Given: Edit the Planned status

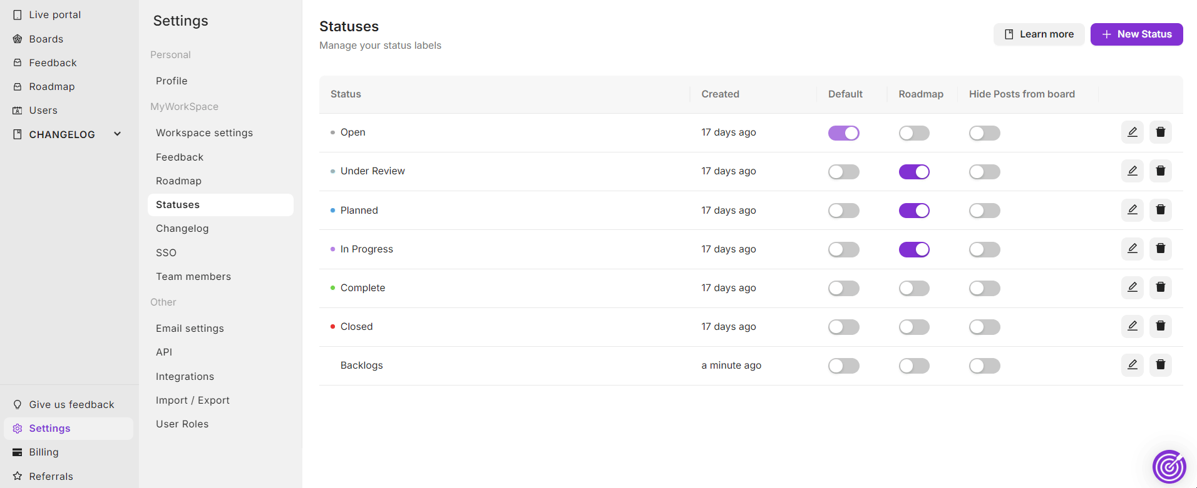Looking at the screenshot, I should pyautogui.click(x=1133, y=210).
